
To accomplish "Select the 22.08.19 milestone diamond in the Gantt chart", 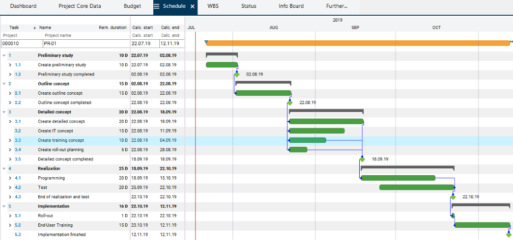I will click(x=290, y=103).
